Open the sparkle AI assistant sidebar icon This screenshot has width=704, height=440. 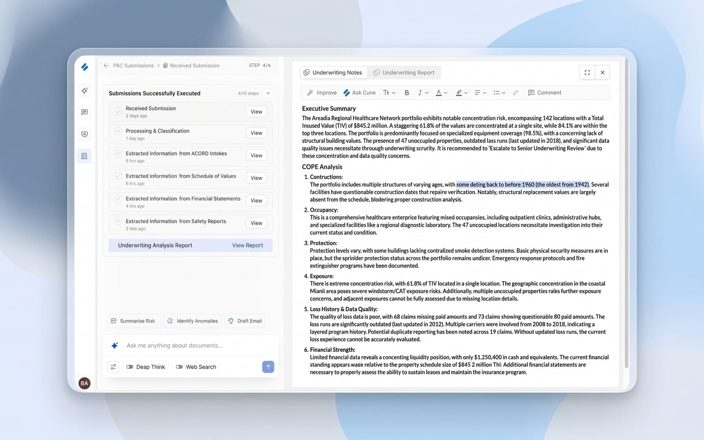click(84, 91)
